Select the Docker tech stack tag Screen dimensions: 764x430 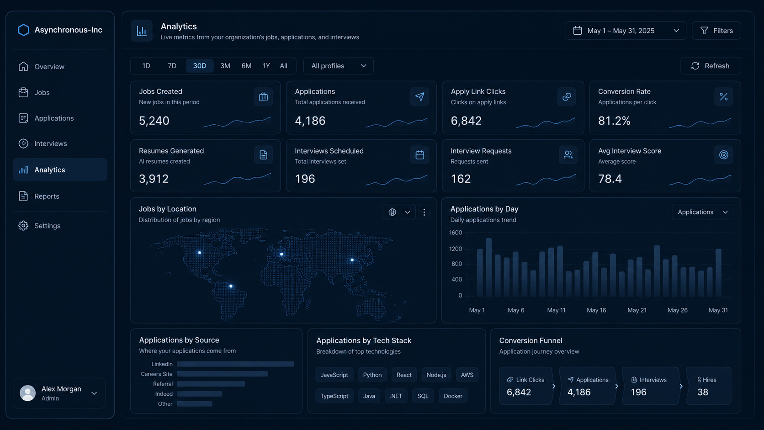point(453,396)
